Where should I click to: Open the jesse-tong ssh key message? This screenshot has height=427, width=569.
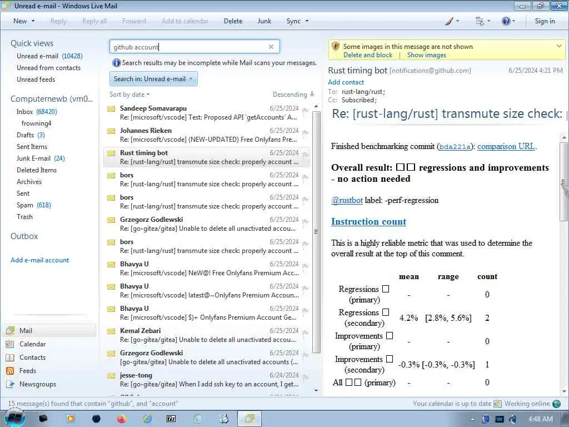[207, 379]
